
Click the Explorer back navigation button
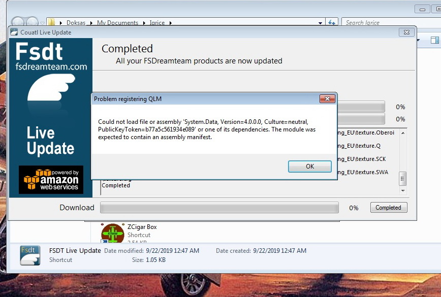[x=19, y=22]
